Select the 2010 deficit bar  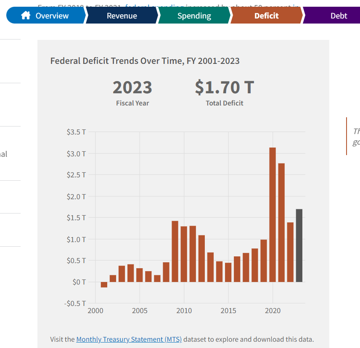(184, 254)
